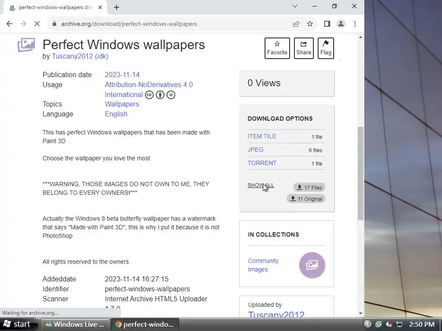Open the Chrome profile avatar icon
This screenshot has height=331, width=442.
point(341,24)
